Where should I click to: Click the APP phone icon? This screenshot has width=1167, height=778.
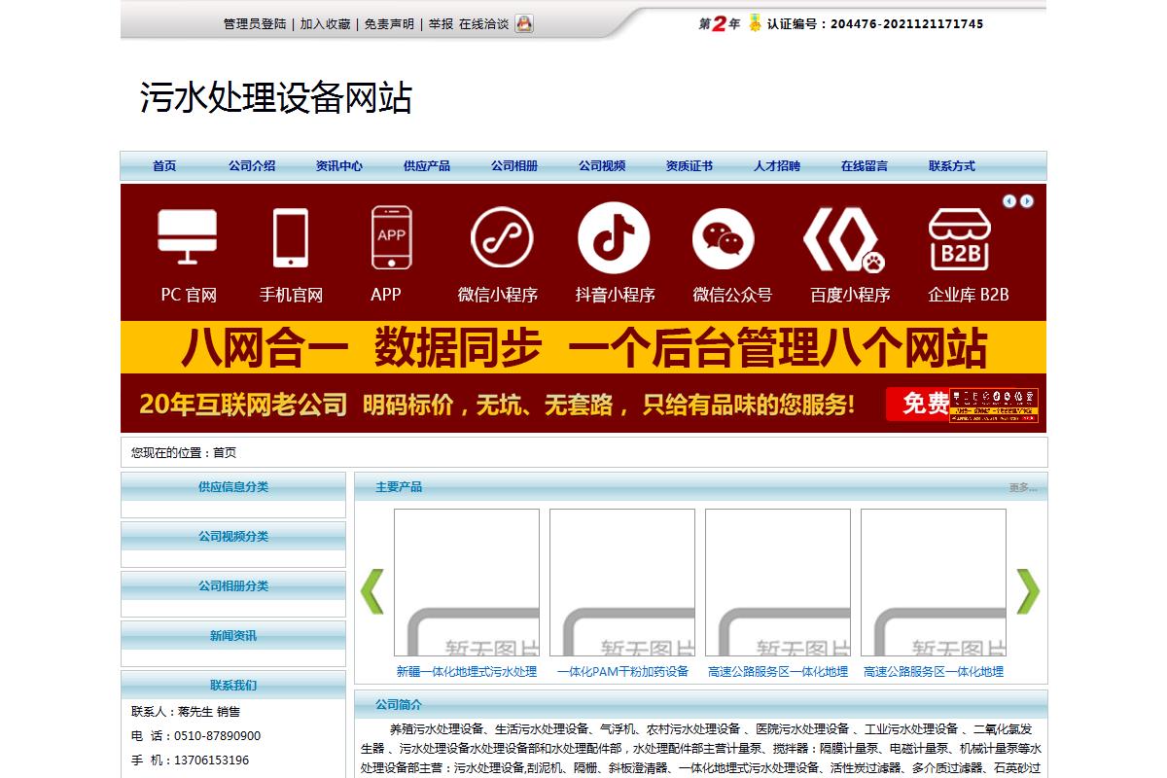[391, 237]
